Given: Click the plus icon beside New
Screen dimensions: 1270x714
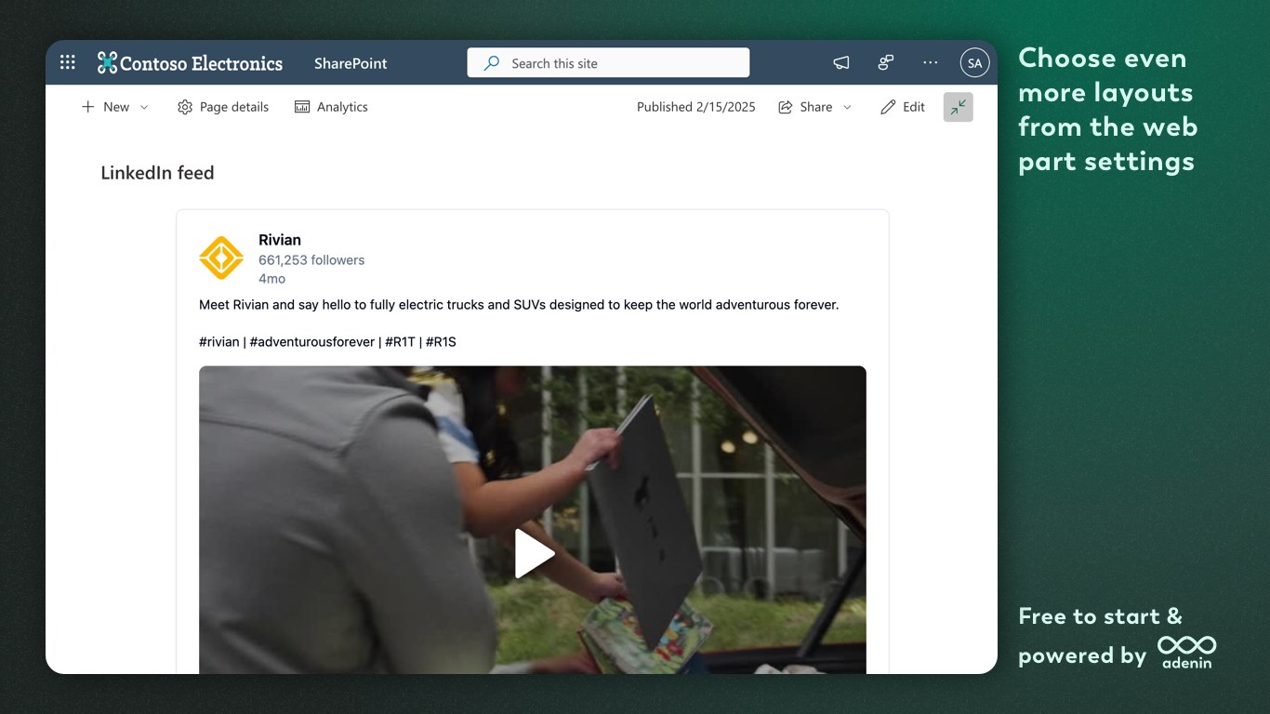Looking at the screenshot, I should pyautogui.click(x=88, y=107).
